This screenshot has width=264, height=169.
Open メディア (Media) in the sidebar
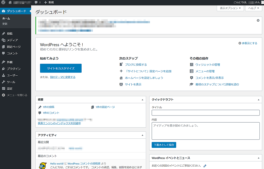pyautogui.click(x=12, y=40)
